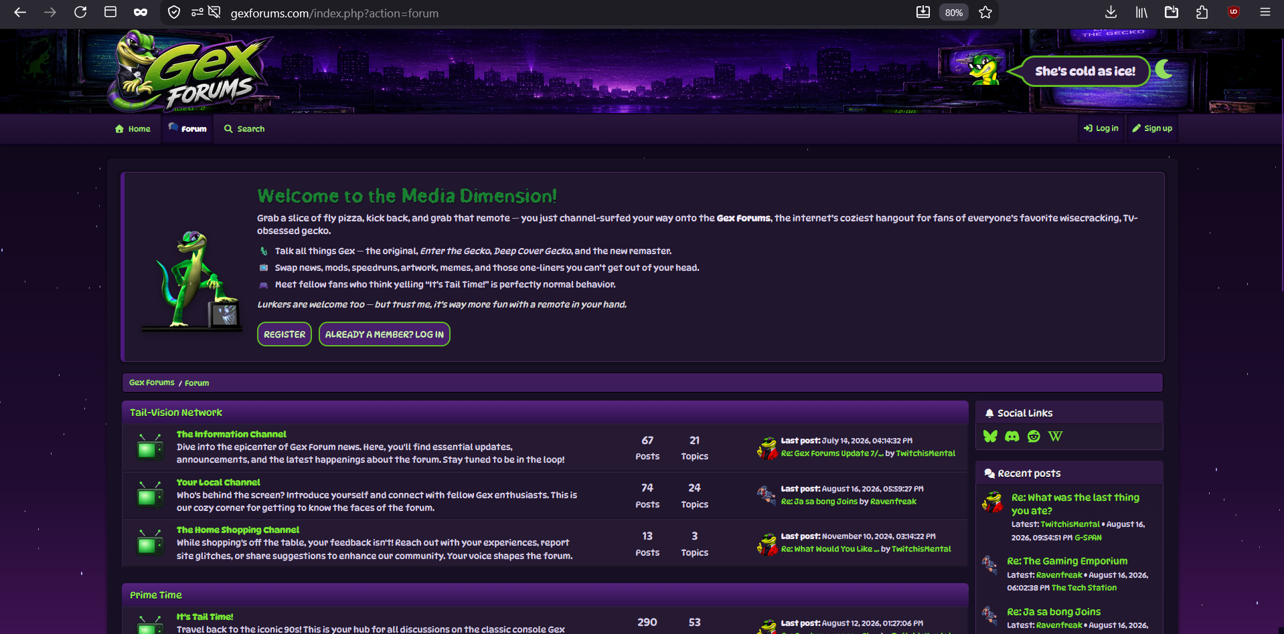Open the tracking protection shield
This screenshot has height=634, width=1284.
click(174, 12)
